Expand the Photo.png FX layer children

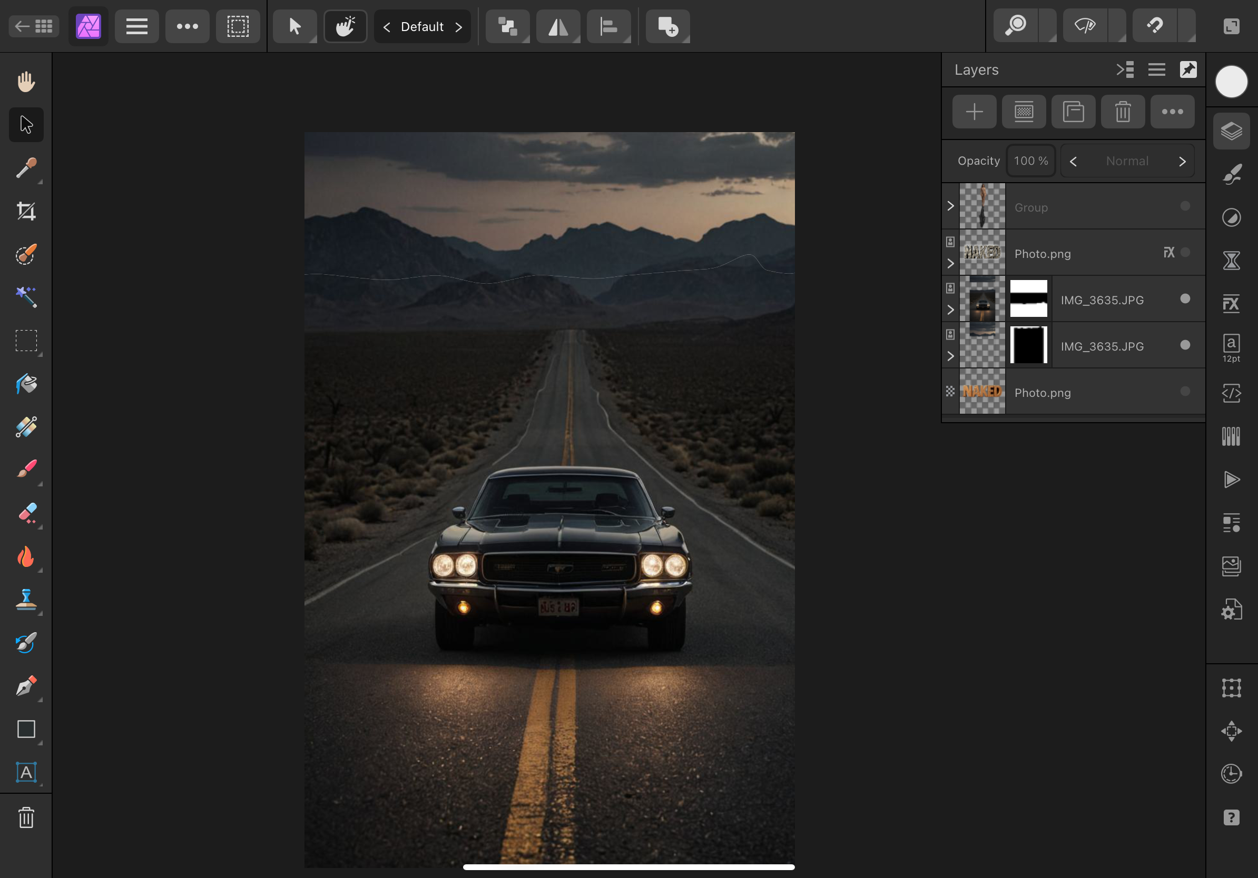pos(951,264)
